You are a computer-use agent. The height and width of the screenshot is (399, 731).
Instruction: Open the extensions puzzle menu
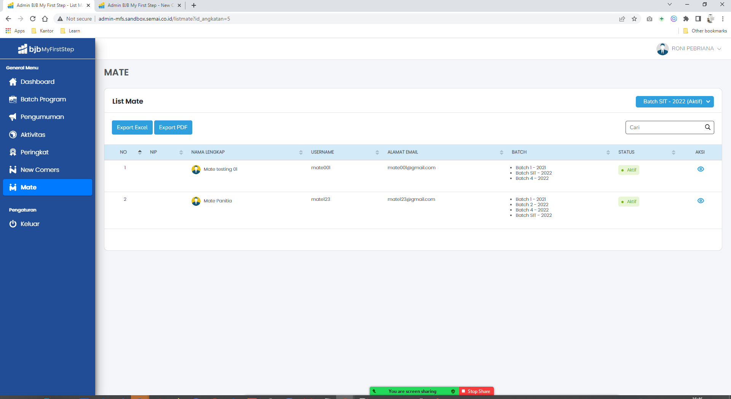coord(686,19)
